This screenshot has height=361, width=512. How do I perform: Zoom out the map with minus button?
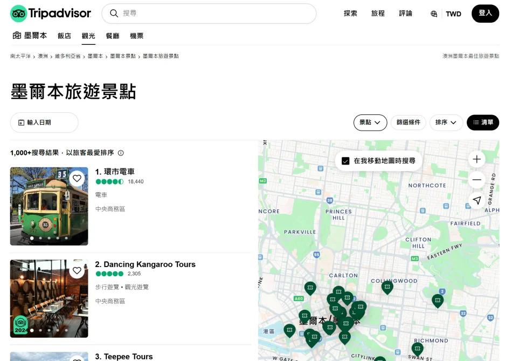click(x=476, y=180)
